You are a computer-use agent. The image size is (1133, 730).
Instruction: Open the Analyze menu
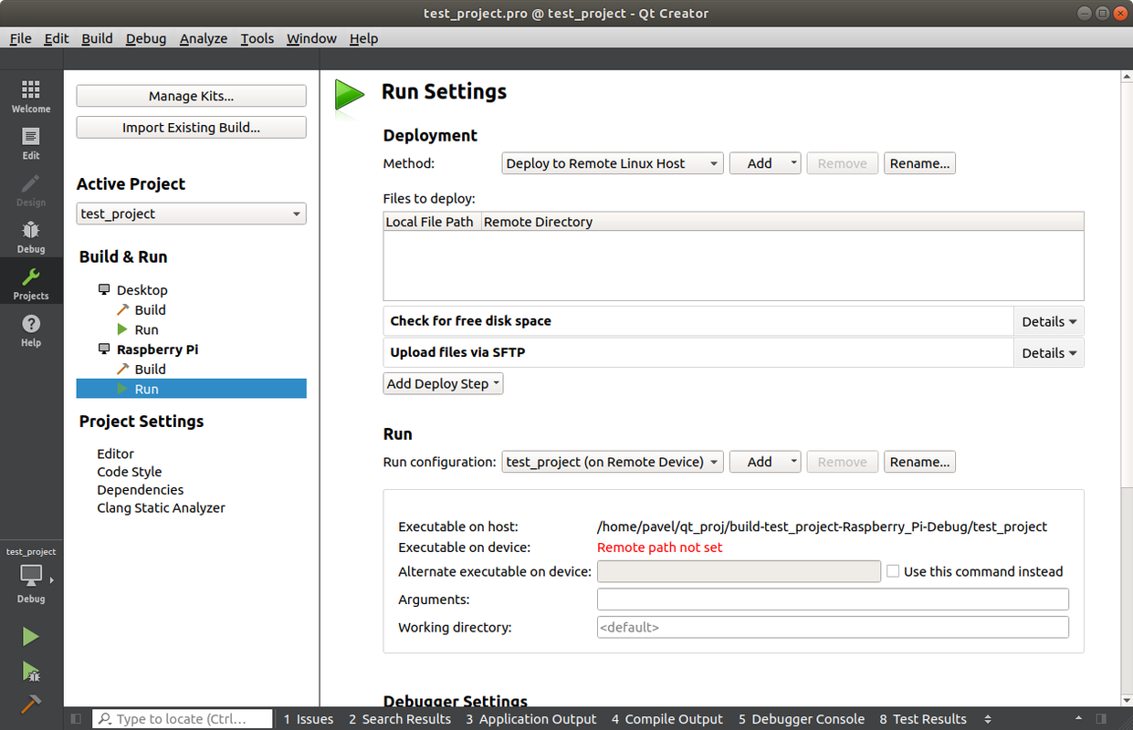coord(204,38)
